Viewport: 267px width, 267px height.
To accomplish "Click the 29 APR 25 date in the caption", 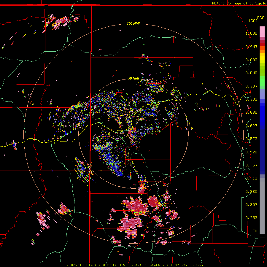I will pos(175,265).
